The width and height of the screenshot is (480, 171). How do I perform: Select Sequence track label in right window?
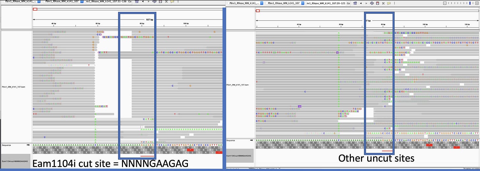(230, 140)
